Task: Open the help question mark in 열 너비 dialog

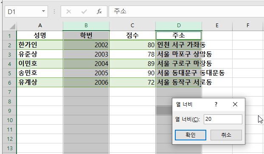Action: pos(216,104)
